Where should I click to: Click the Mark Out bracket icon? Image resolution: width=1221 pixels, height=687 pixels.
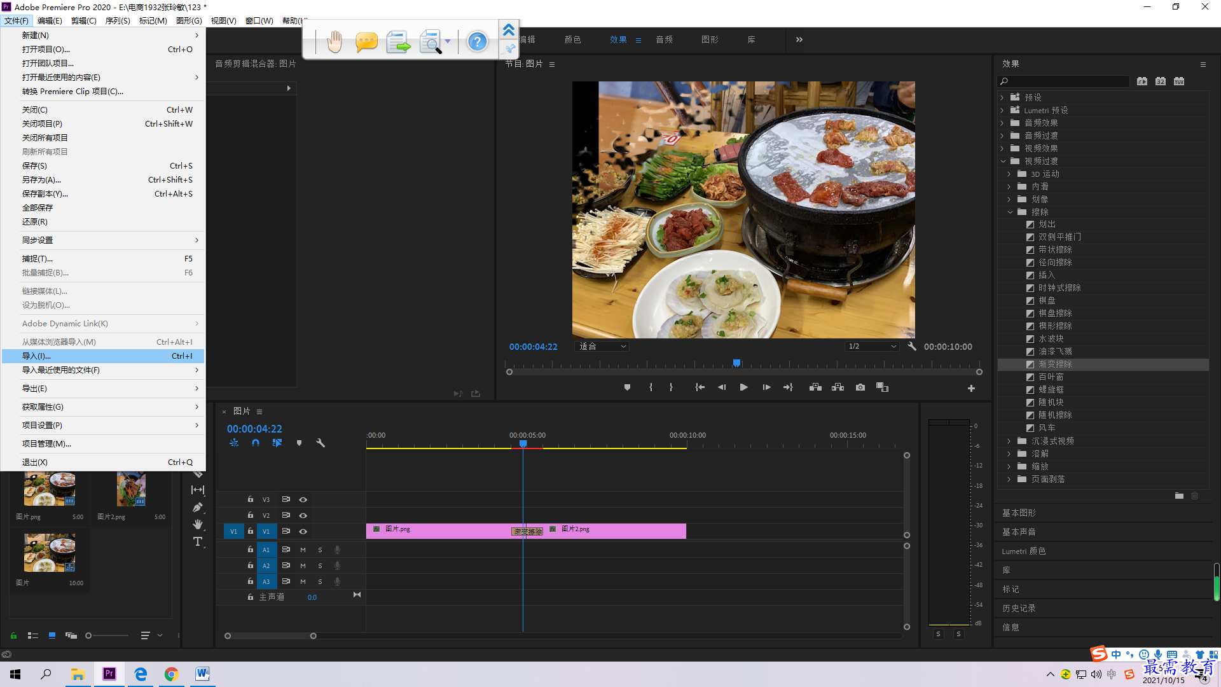(671, 387)
